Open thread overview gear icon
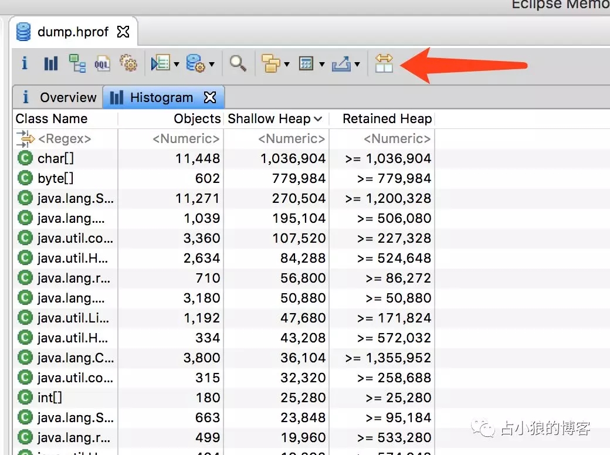Viewport: 610px width, 455px height. (x=128, y=63)
